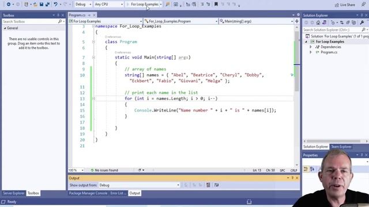Screen dimensions: 369x207
Task: Click the Find in Files toolbar icon
Action: [x=167, y=4]
